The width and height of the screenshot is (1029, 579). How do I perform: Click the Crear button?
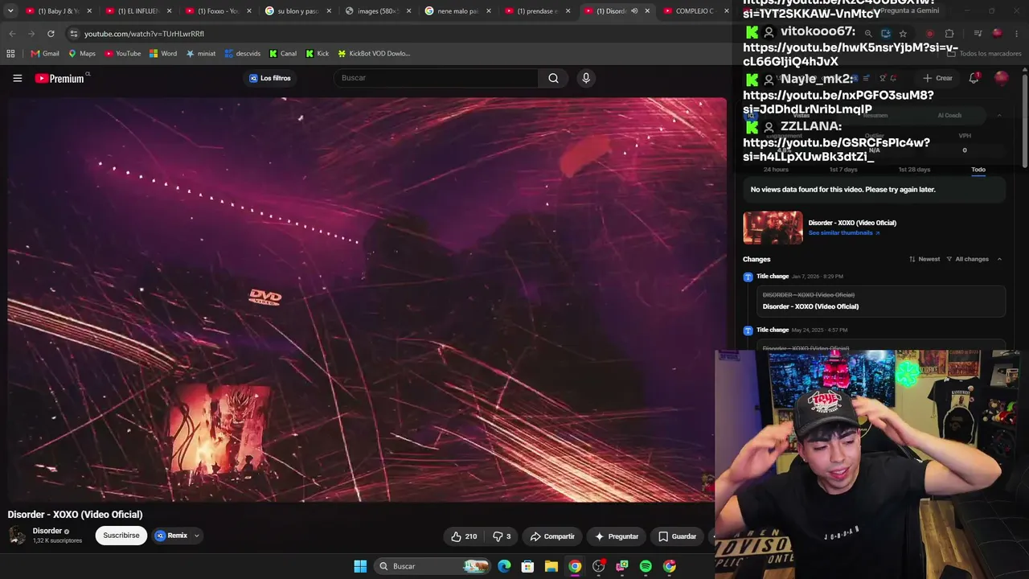tap(938, 78)
